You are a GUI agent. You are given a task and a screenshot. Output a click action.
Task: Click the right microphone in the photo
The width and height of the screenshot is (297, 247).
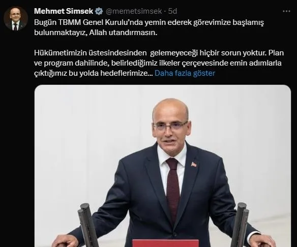[239, 224]
